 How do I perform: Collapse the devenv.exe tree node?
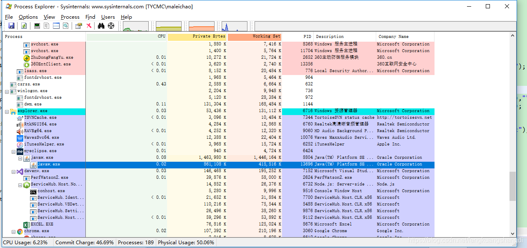point(14,171)
